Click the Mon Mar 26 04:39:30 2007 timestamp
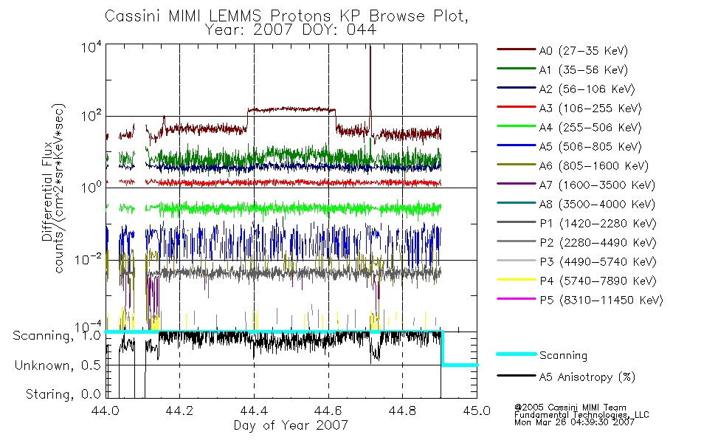Screen dimensions: 701x443 (574, 422)
